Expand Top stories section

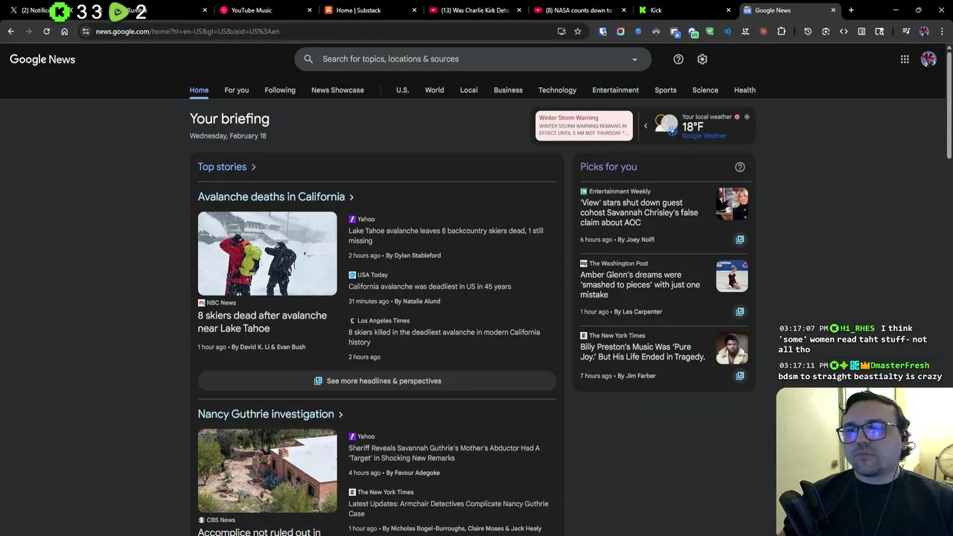click(227, 167)
